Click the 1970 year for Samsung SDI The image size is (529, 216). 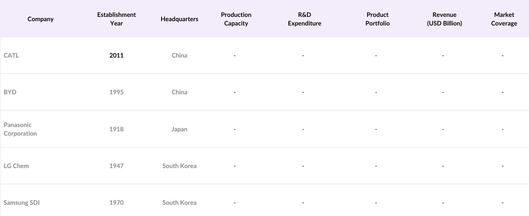click(x=116, y=202)
